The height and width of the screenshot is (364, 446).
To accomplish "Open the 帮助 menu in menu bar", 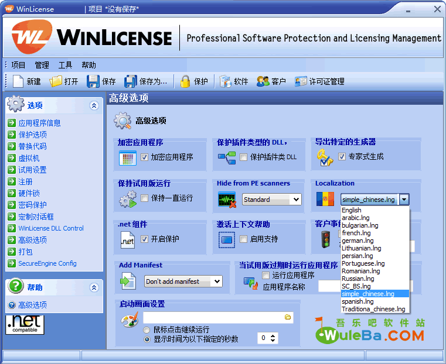I will [x=88, y=65].
